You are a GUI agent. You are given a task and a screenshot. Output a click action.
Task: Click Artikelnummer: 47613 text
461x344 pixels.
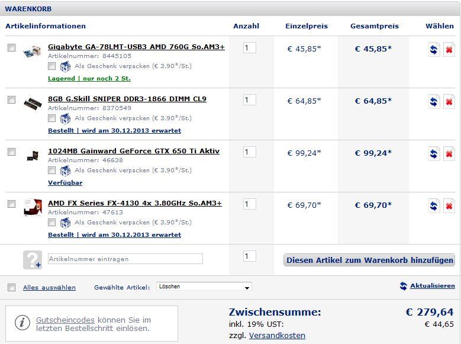86,212
